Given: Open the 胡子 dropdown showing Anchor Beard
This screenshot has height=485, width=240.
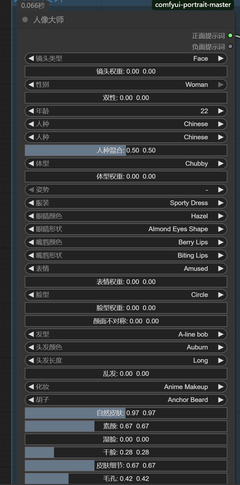Looking at the screenshot, I should 126,400.
